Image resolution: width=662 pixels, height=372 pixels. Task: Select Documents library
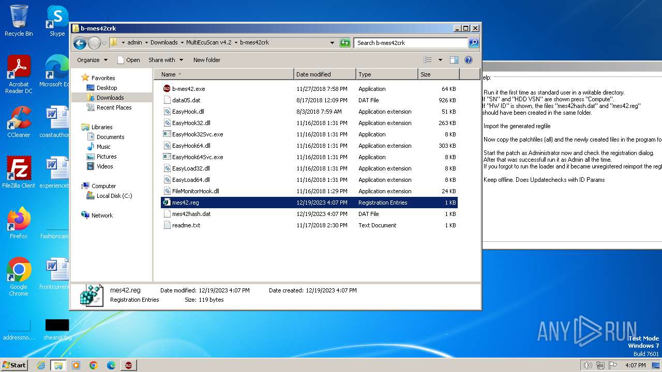[110, 137]
